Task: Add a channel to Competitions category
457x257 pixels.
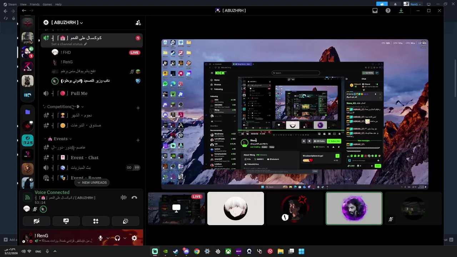Action: click(x=138, y=108)
